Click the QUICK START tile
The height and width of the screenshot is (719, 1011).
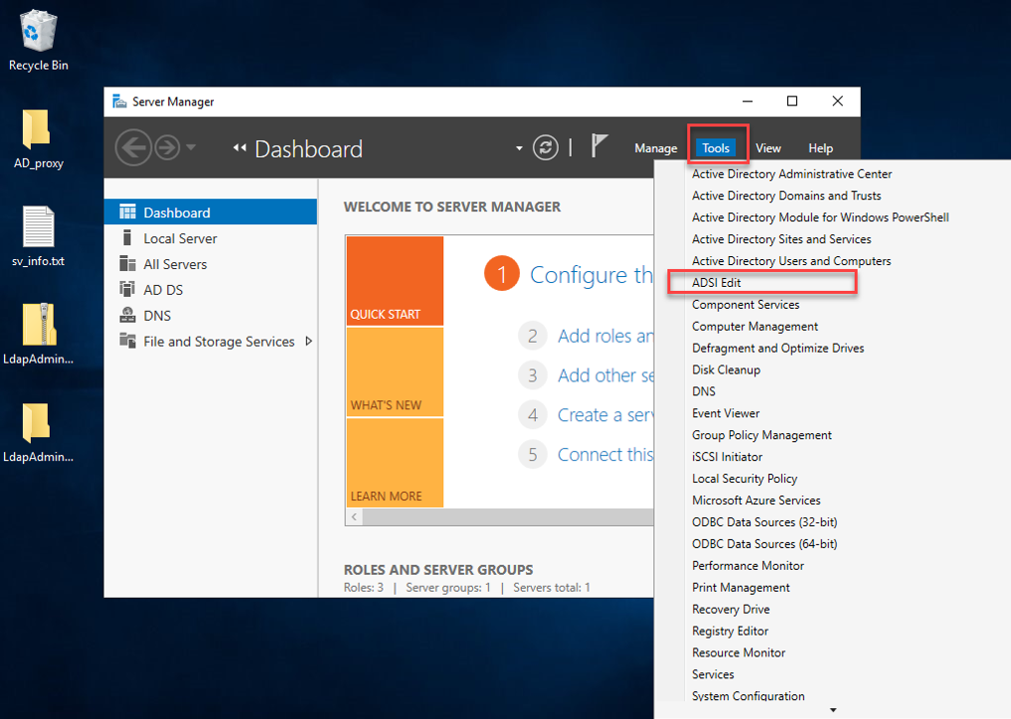(396, 281)
